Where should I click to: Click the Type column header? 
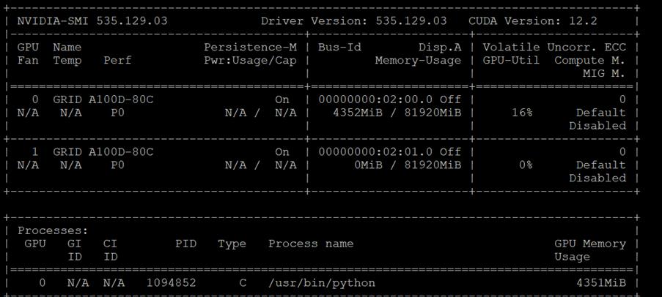tap(232, 244)
